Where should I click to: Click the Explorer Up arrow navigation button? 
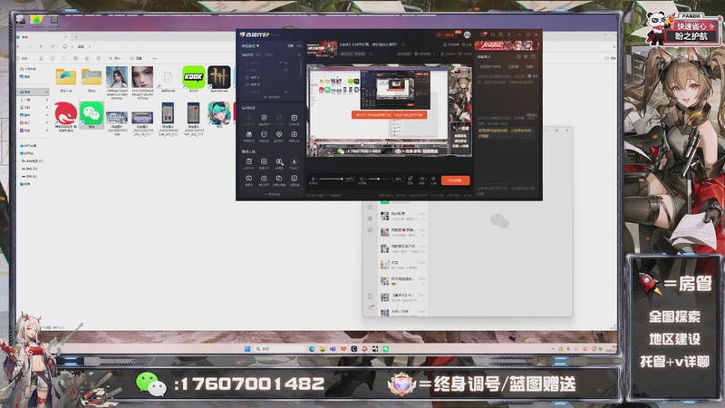41,47
